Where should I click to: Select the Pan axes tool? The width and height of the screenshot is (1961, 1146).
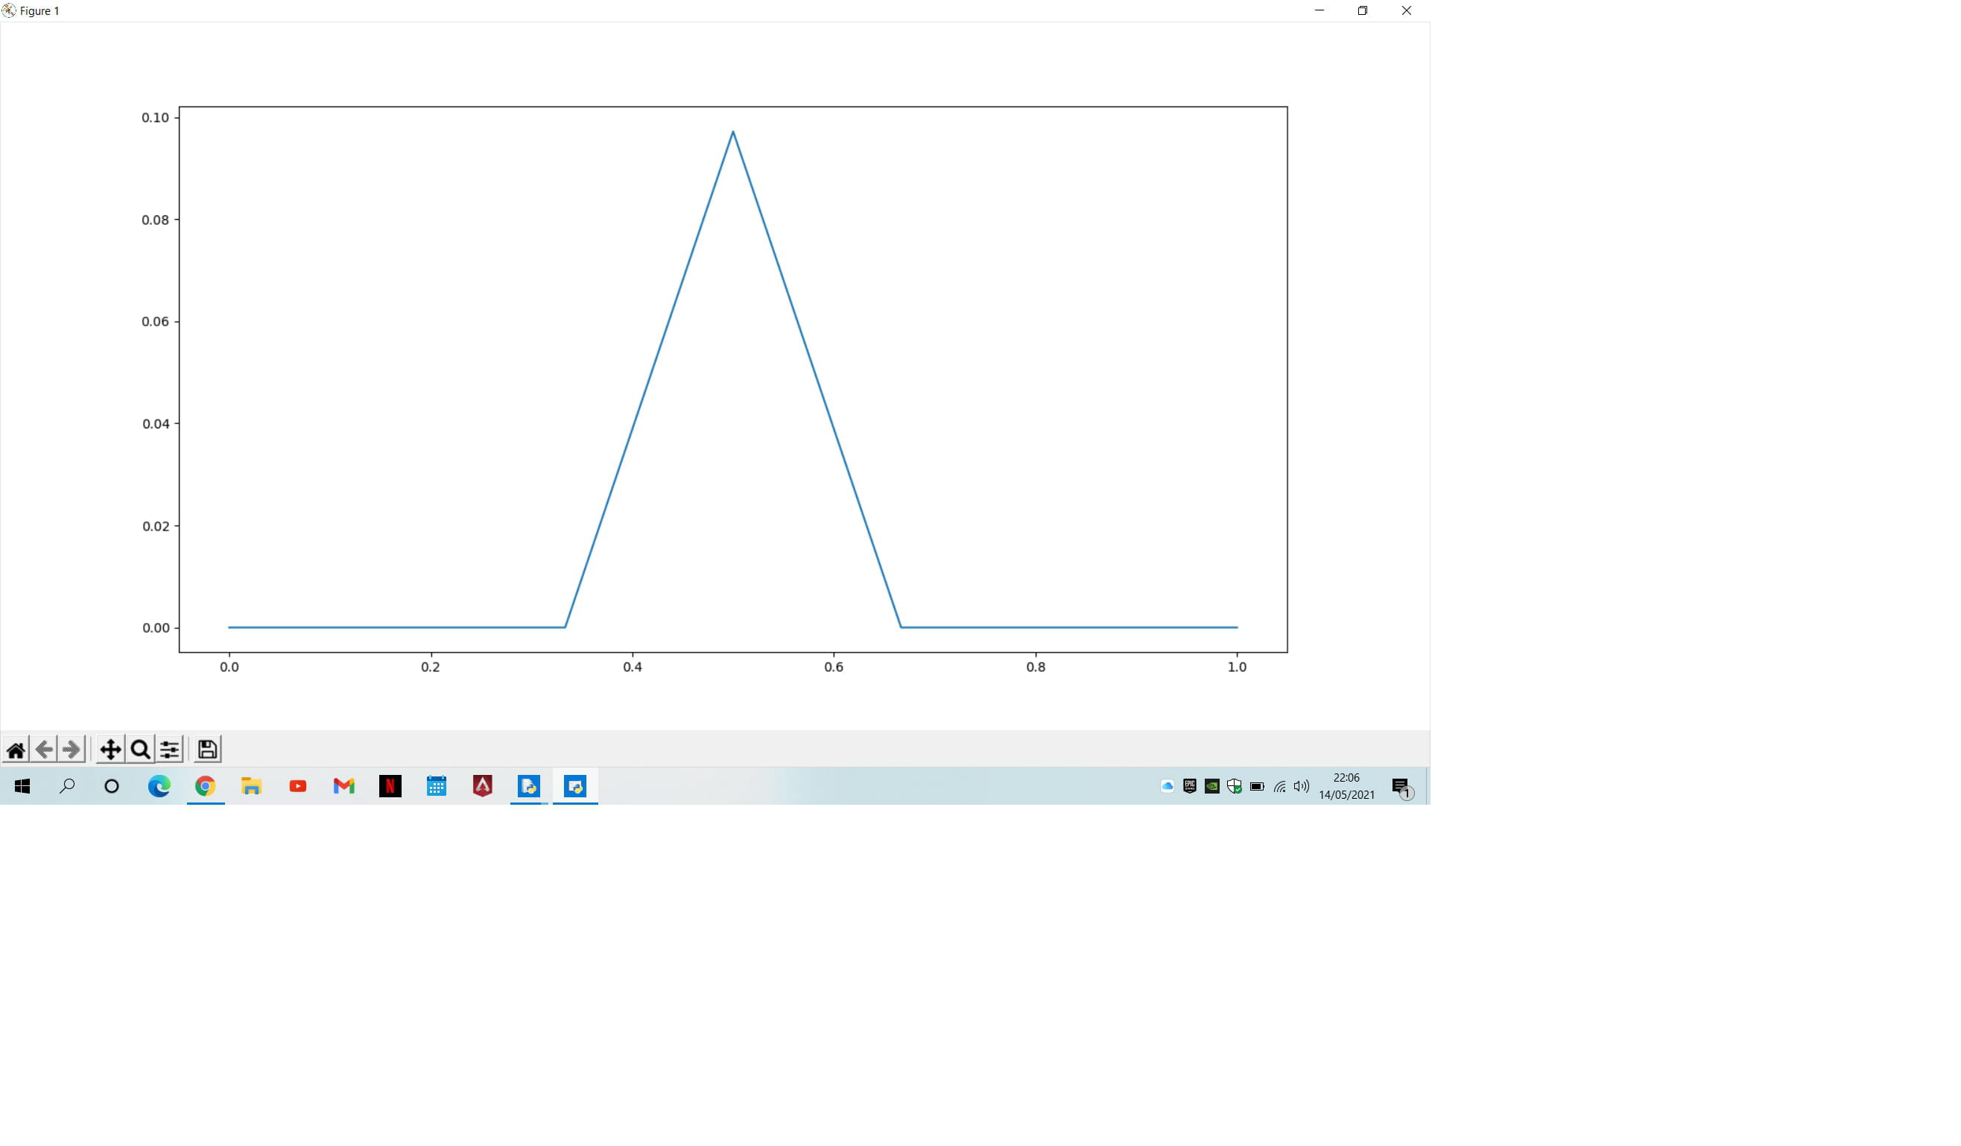coord(110,750)
